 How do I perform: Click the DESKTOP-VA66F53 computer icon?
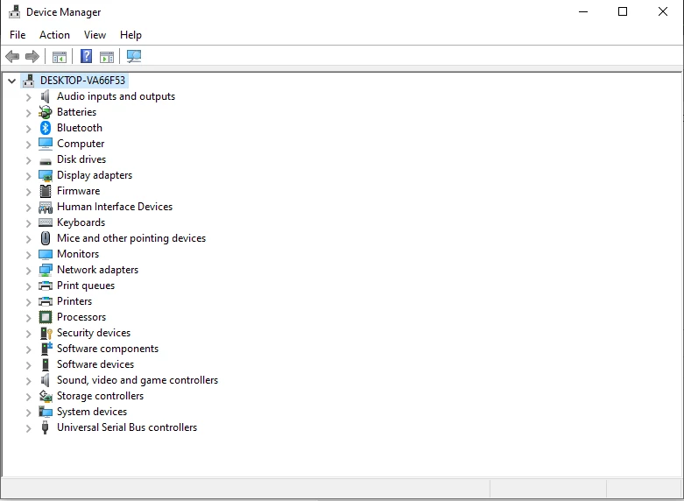click(x=29, y=81)
